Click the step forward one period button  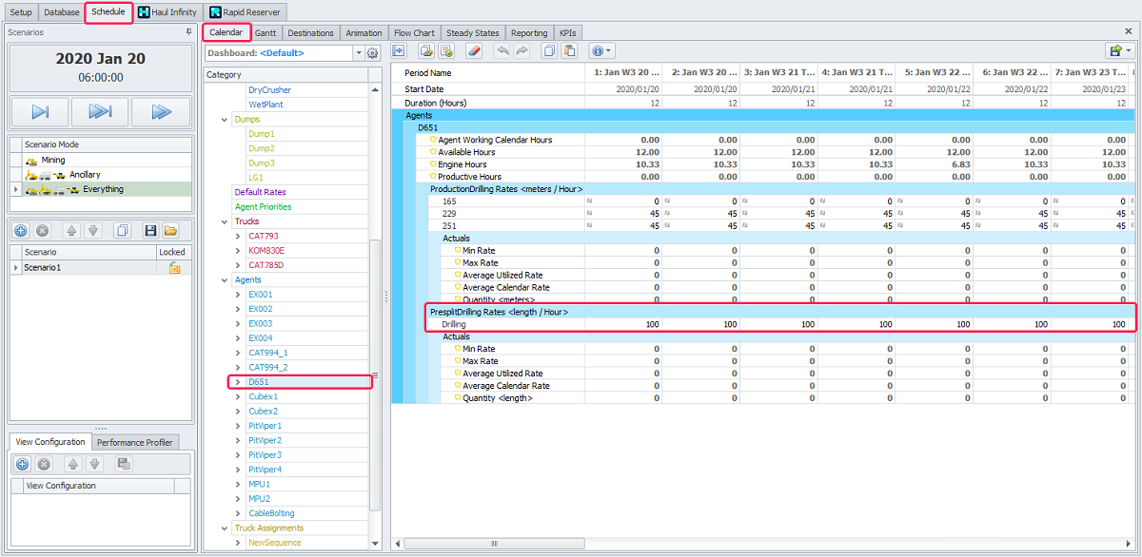coord(40,112)
